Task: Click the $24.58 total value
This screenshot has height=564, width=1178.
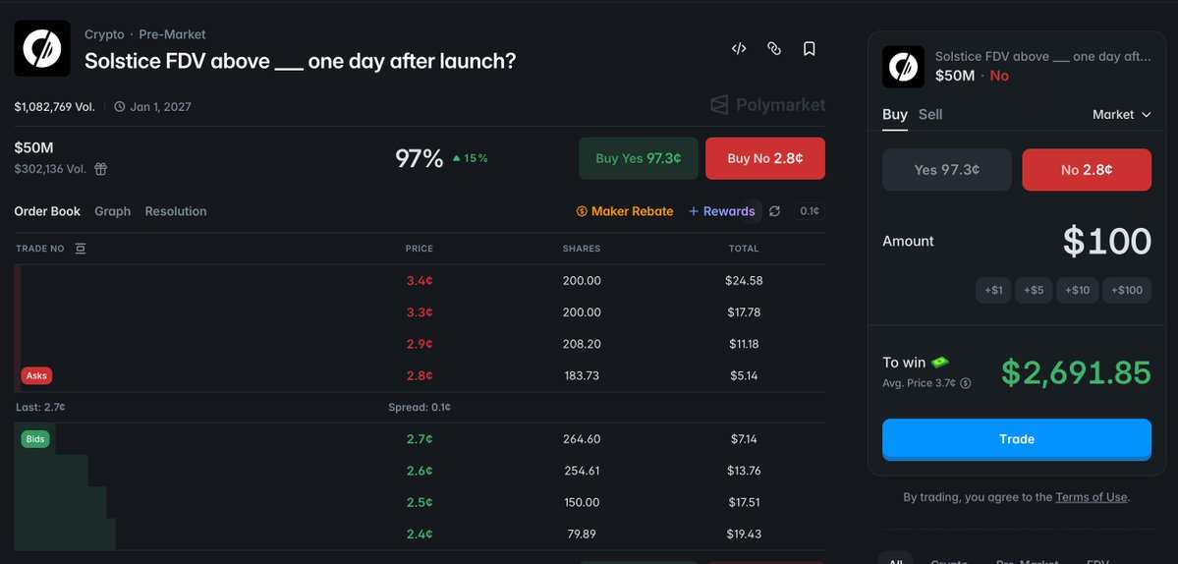Action: (744, 281)
